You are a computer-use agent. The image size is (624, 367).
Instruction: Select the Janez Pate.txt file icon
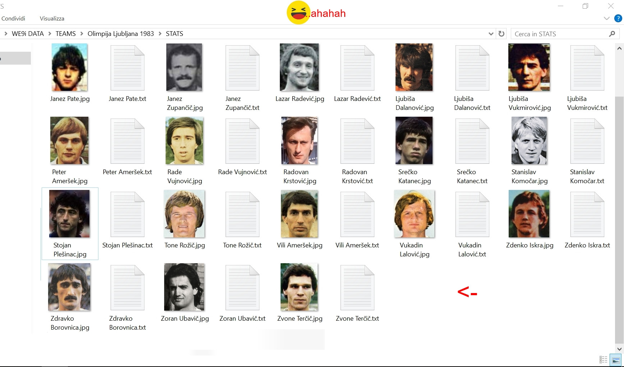click(x=128, y=68)
